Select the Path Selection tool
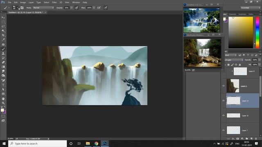This screenshot has height=147, width=262. pos(3,89)
